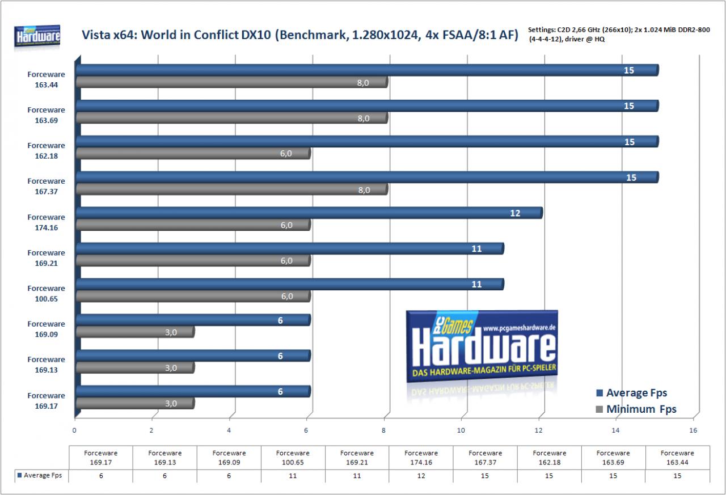The image size is (726, 495).
Task: Select the blue Average bar for Forceware 163.69
Action: tap(367, 106)
